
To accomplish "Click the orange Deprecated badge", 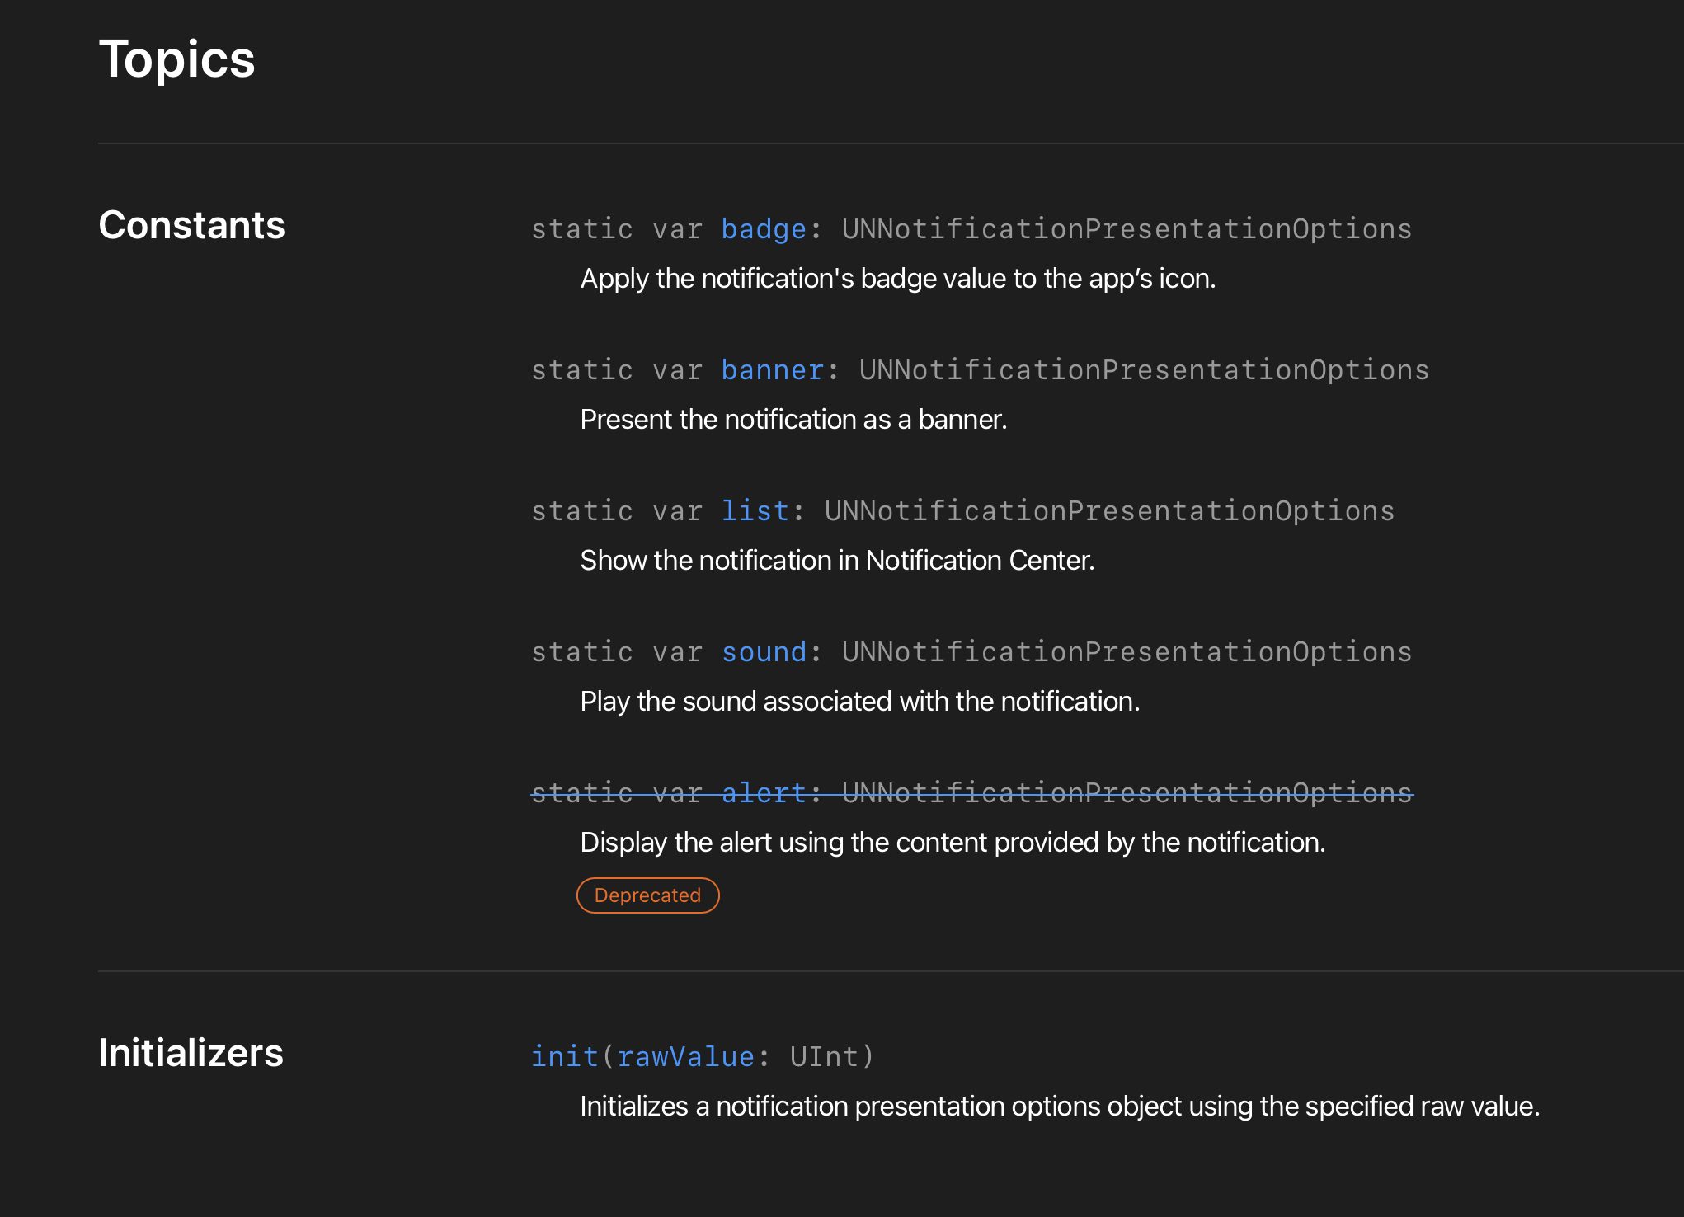I will click(647, 895).
